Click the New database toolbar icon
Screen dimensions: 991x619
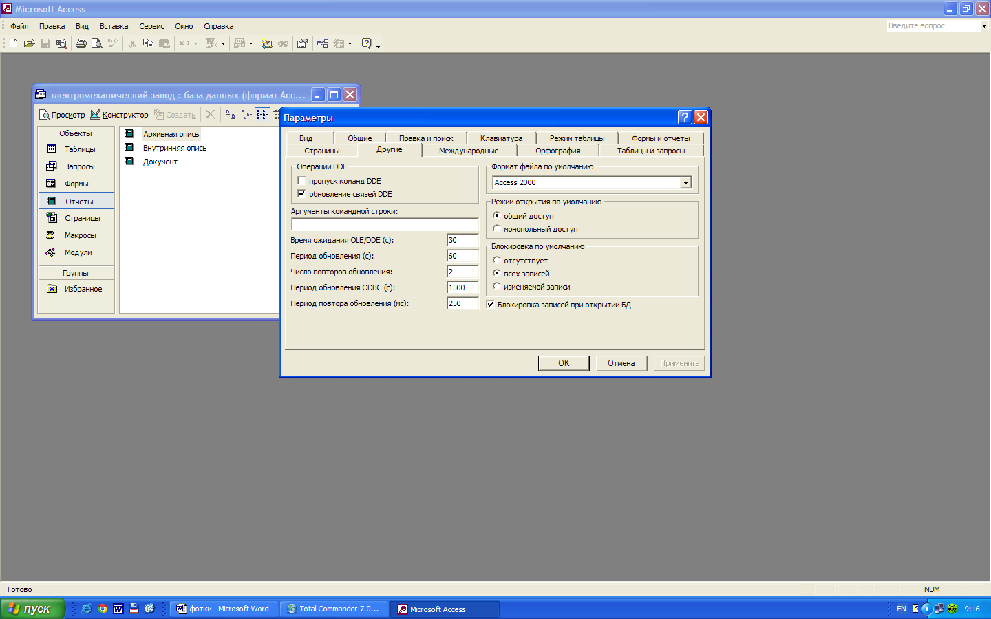13,43
